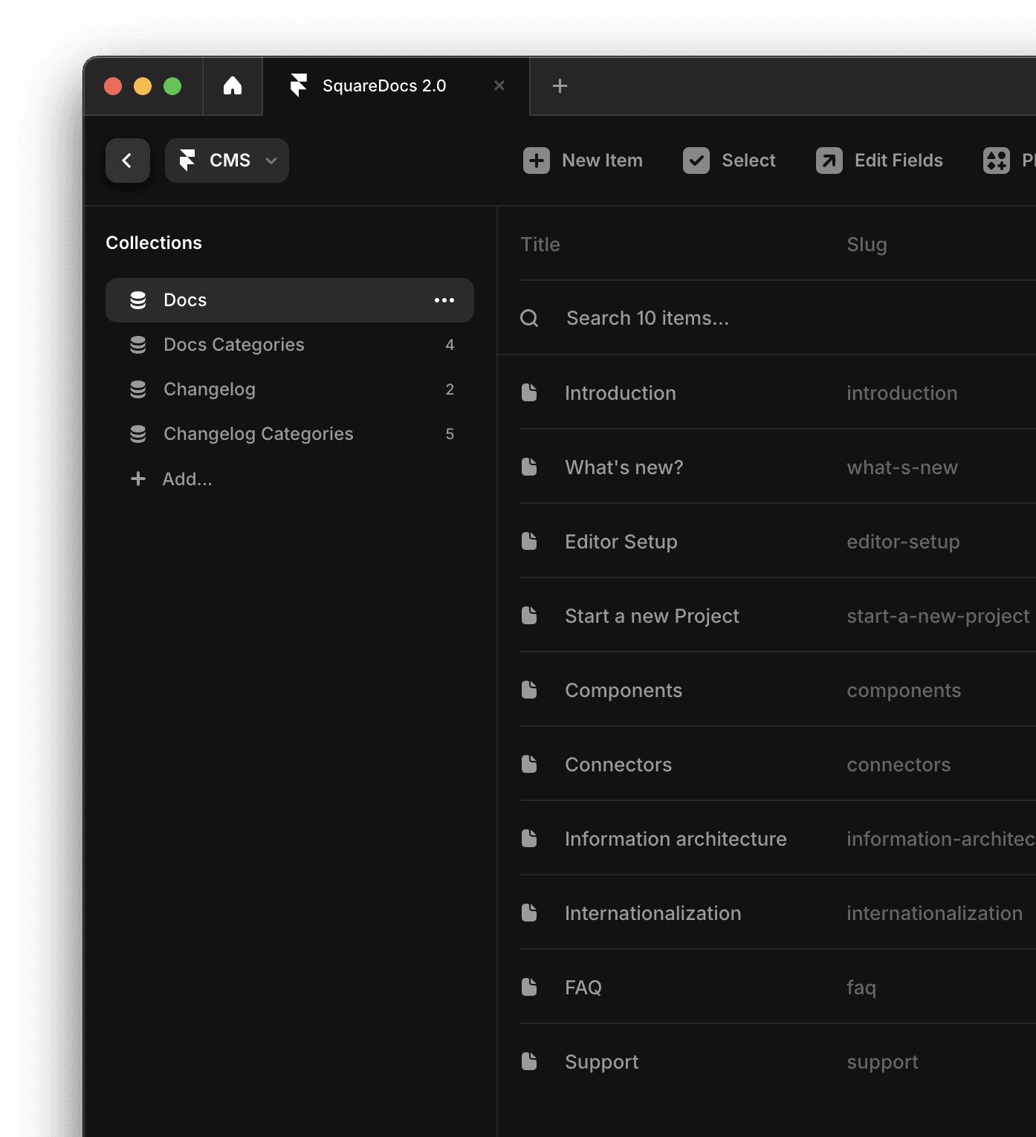
Task: Click the Docs Categories database icon
Action: pos(138,345)
